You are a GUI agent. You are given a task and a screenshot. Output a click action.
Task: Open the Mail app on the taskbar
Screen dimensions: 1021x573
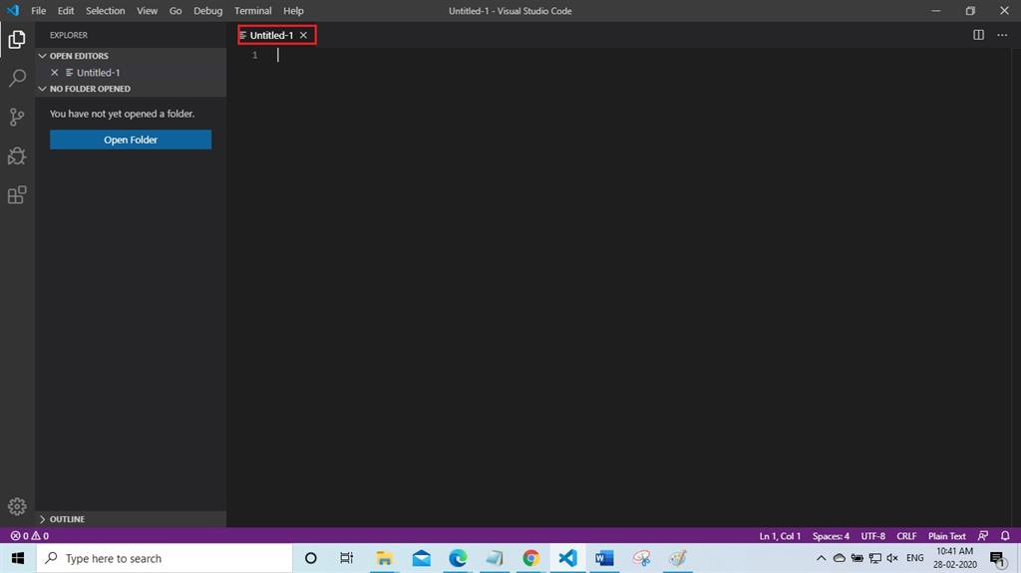422,558
